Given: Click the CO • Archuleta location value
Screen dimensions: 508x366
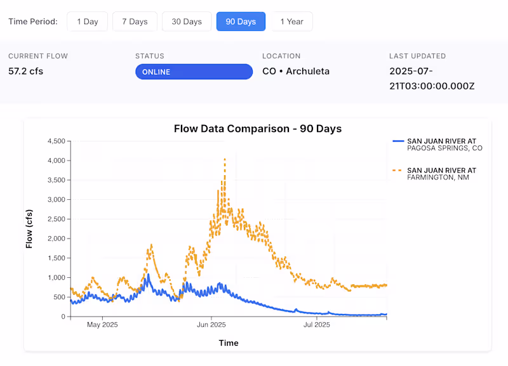Looking at the screenshot, I should (x=296, y=71).
